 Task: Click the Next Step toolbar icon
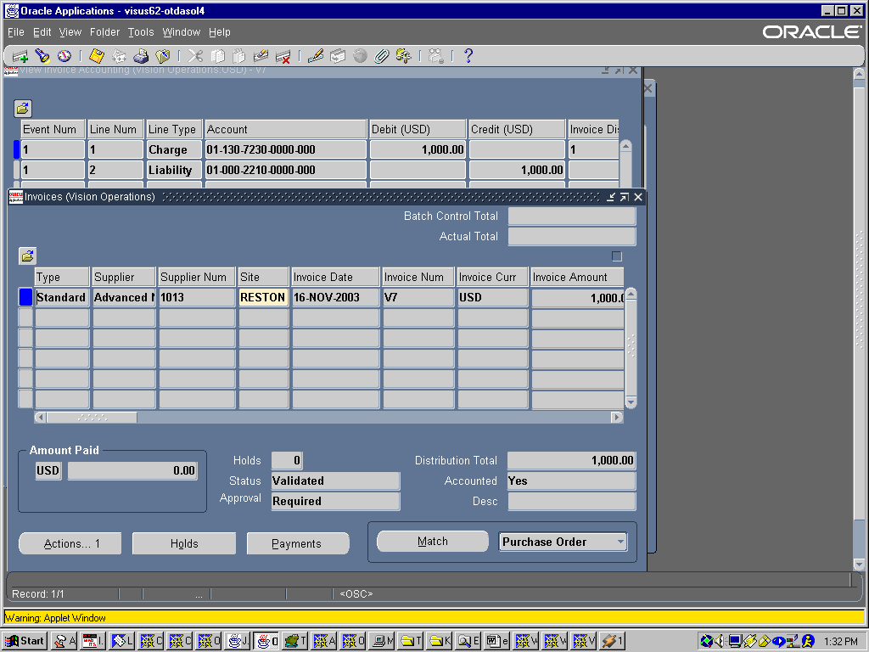point(119,56)
